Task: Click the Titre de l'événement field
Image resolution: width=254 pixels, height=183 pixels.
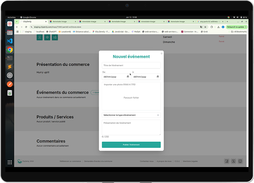Action: coord(131,66)
